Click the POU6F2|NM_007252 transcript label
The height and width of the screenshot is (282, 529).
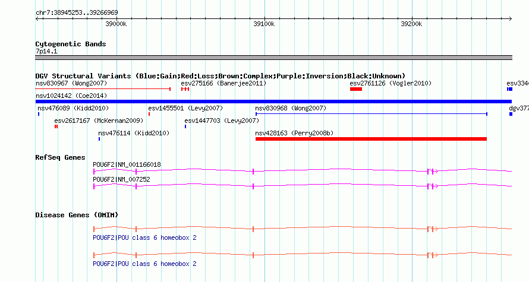pyautogui.click(x=121, y=179)
